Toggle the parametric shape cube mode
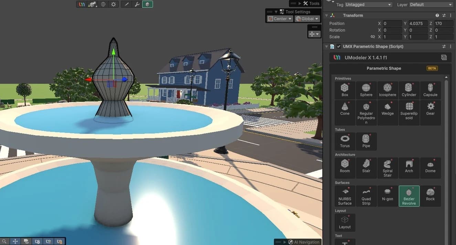Image resolution: width=456 pixels, height=245 pixels. click(x=148, y=4)
